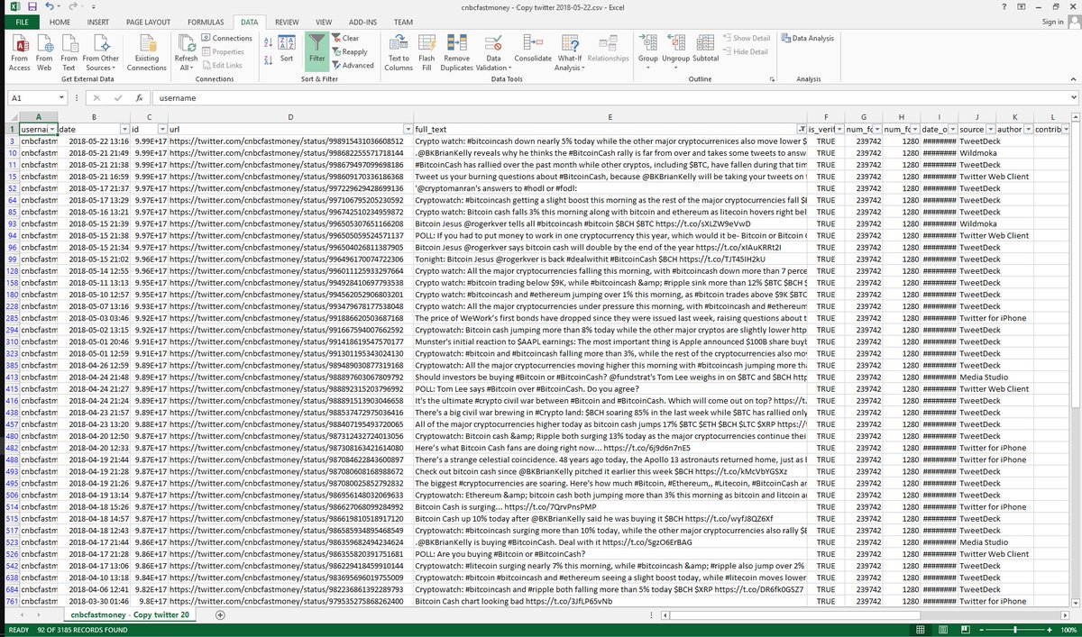Open the From Other Sources dropdown

point(100,51)
